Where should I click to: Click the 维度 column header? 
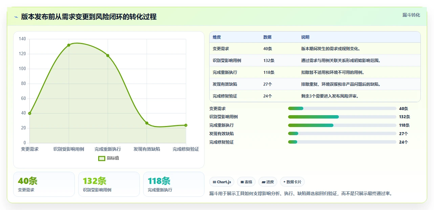coord(217,37)
